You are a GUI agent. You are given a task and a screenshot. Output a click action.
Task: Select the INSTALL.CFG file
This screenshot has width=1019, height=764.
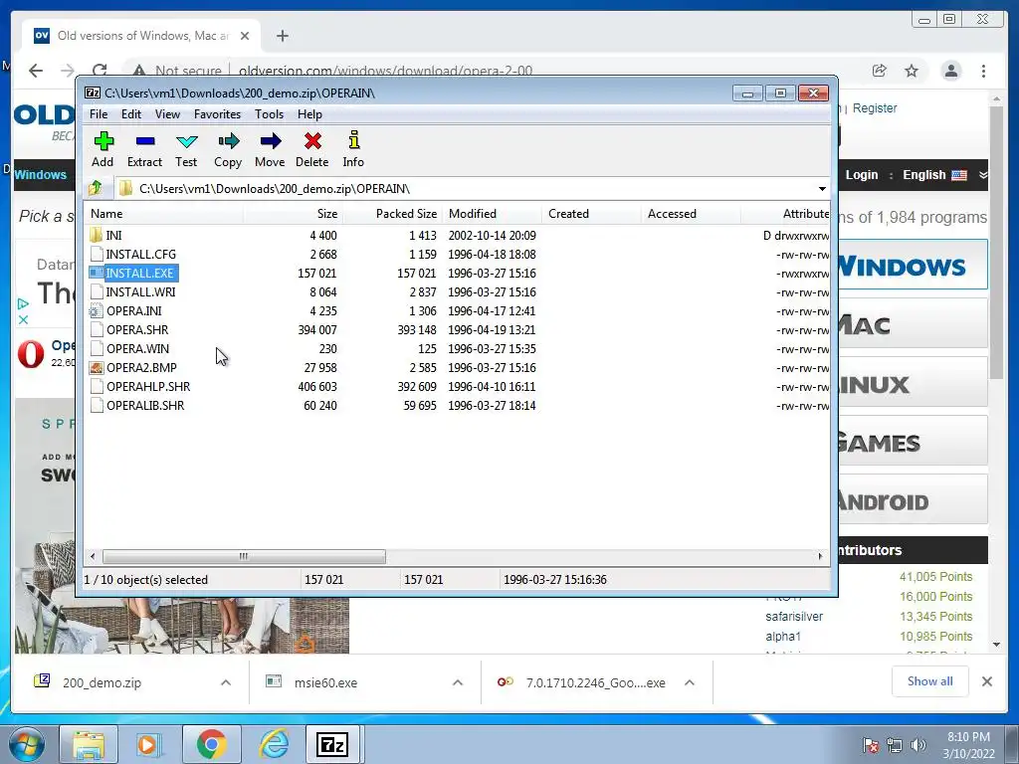point(140,254)
